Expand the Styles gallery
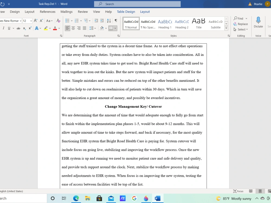 pyautogui.click(x=226, y=28)
